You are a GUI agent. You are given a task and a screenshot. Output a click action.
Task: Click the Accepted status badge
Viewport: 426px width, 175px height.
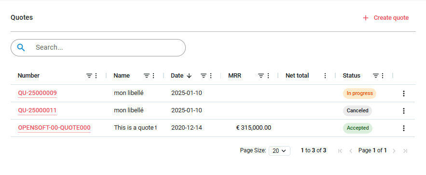point(358,128)
